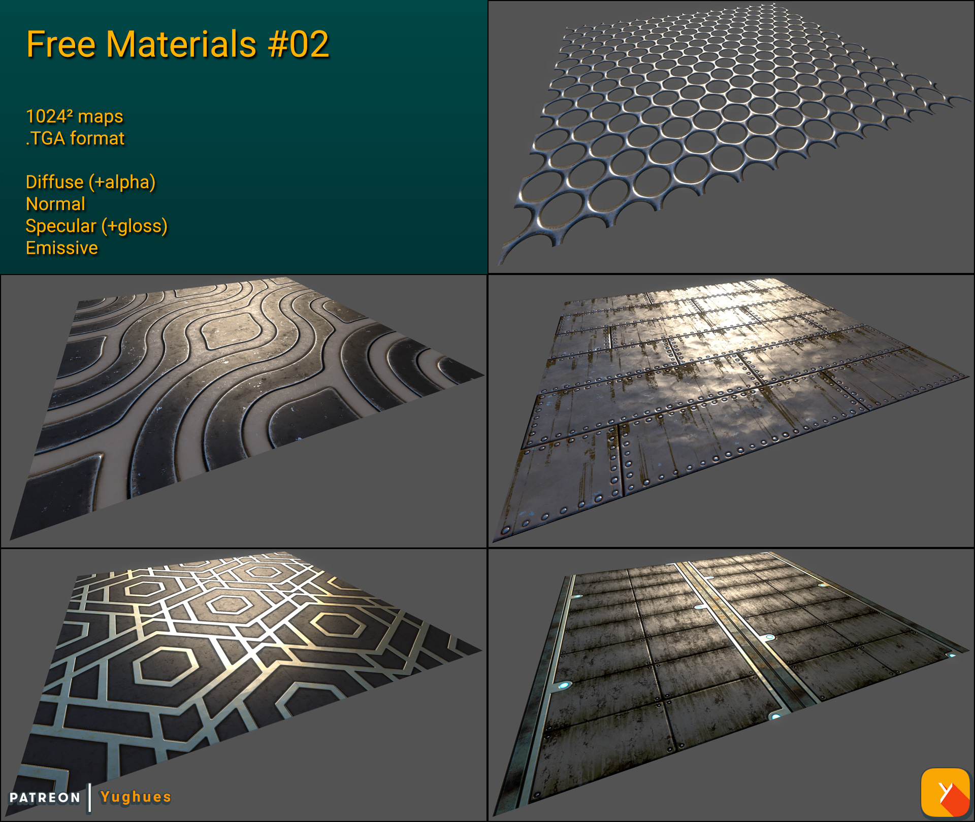Click the PATREON wordmark button
This screenshot has width=975, height=822.
(45, 796)
